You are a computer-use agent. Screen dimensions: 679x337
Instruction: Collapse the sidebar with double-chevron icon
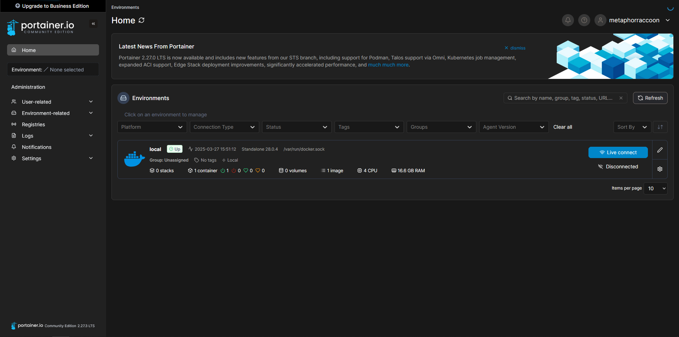pyautogui.click(x=93, y=24)
